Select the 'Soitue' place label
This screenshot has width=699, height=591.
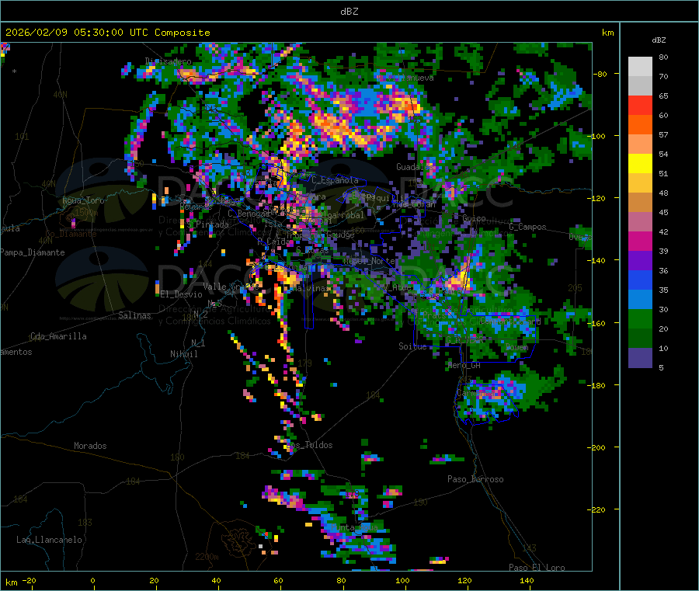pos(412,346)
